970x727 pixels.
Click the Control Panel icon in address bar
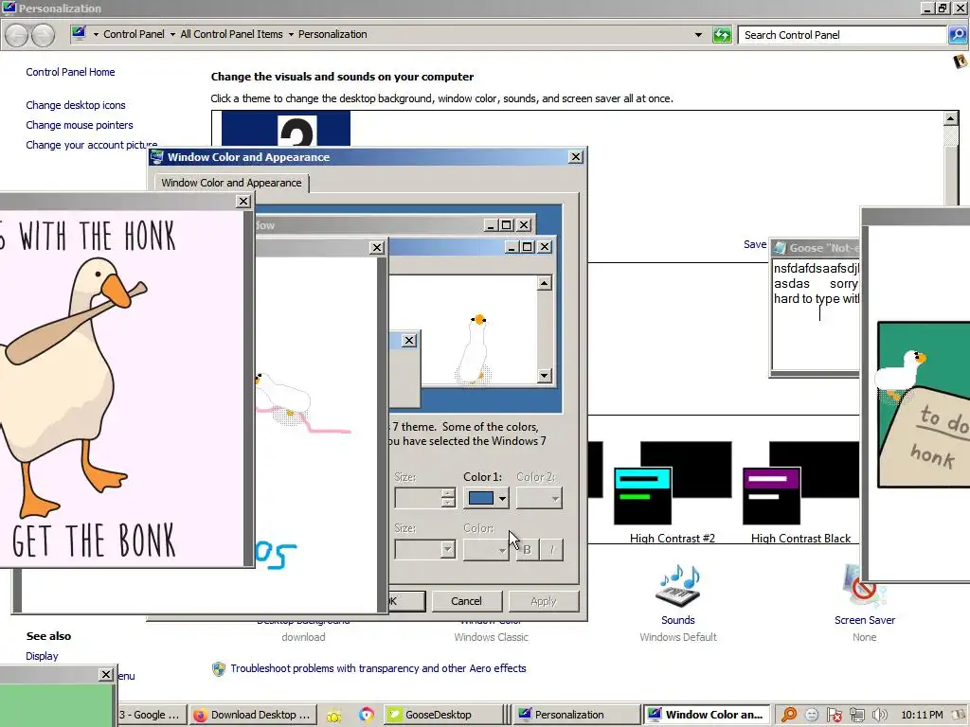[79, 33]
